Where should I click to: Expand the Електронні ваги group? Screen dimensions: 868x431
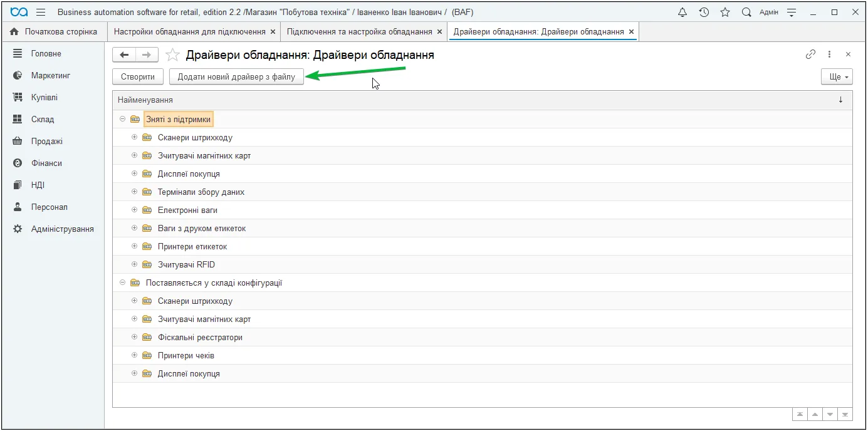[x=134, y=210]
